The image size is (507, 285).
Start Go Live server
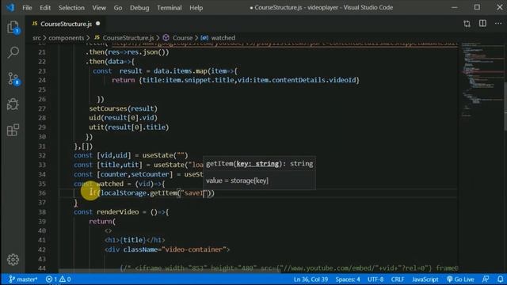[460, 279]
